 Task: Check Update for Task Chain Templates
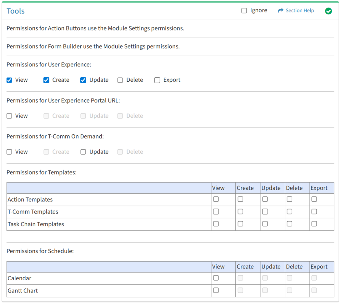tap(265, 224)
